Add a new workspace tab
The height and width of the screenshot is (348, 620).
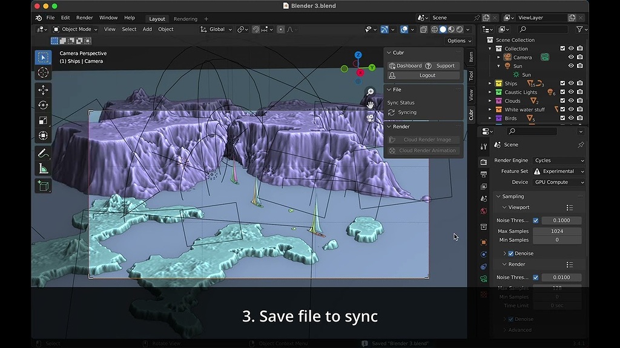click(x=206, y=19)
